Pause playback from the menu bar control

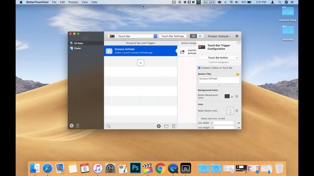tap(189, 2)
